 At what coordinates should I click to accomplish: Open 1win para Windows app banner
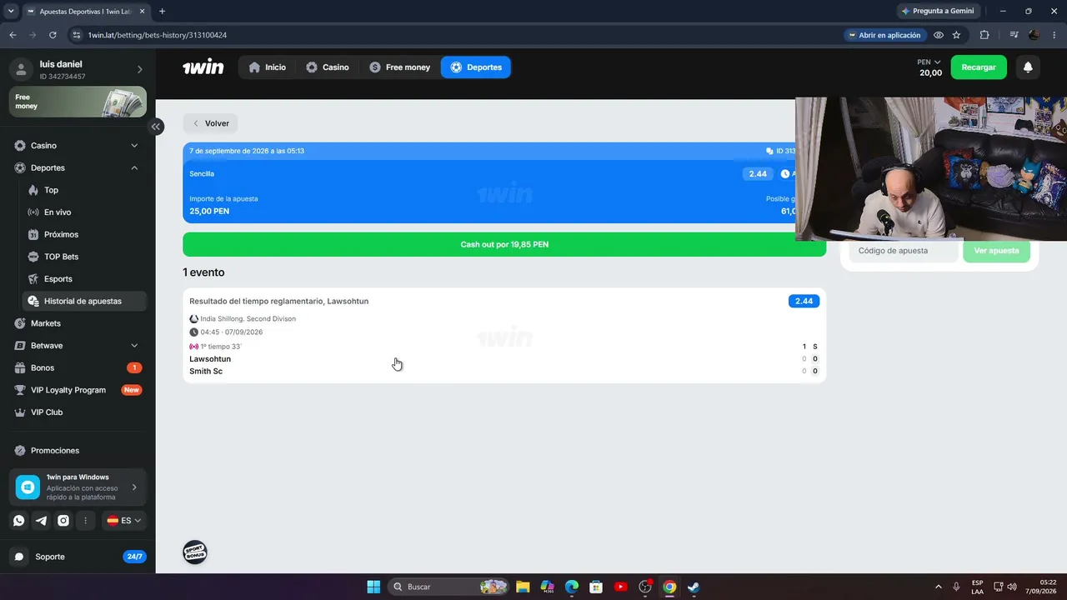(78, 487)
